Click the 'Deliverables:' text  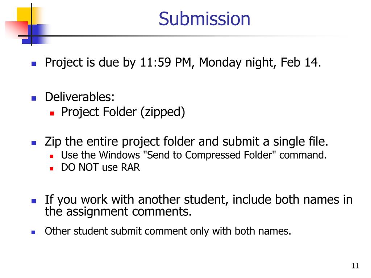coord(80,97)
